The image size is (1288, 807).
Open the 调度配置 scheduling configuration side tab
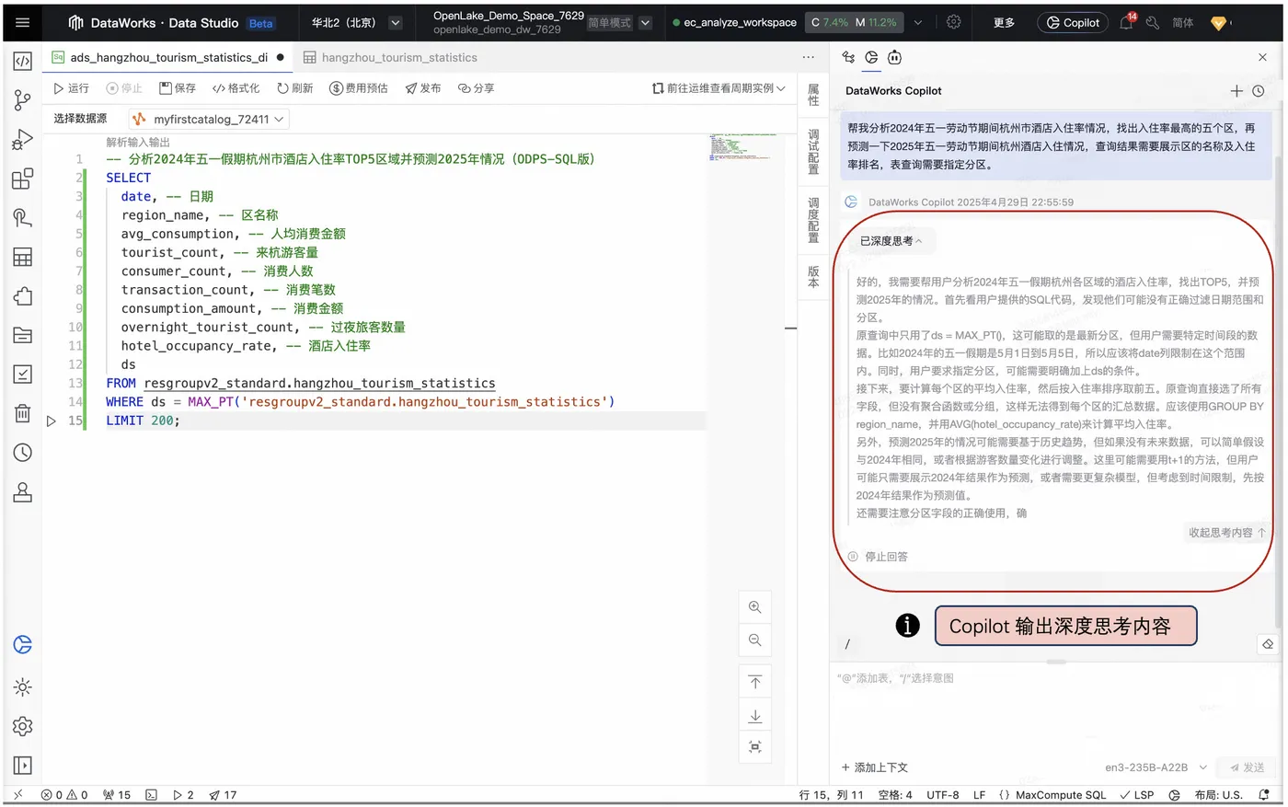813,220
